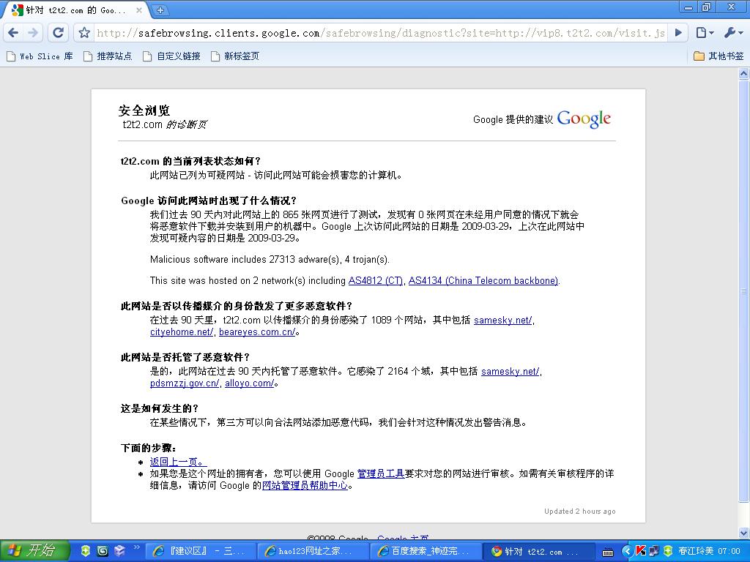750x562 pixels.
Task: Open the cityehome.net/ link
Action: (182, 332)
